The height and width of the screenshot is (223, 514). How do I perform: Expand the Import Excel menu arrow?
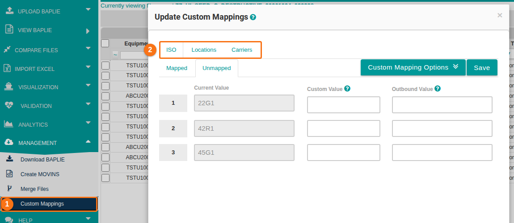[88, 67]
